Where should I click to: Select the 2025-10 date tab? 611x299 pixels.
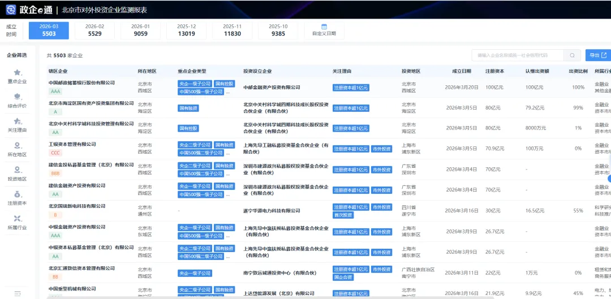point(278,31)
